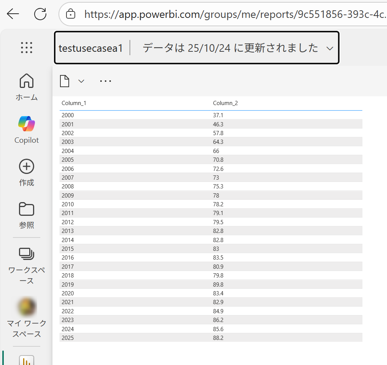Open the data refresh details dropdown
Viewport: 387px width, 365px height.
[x=330, y=48]
